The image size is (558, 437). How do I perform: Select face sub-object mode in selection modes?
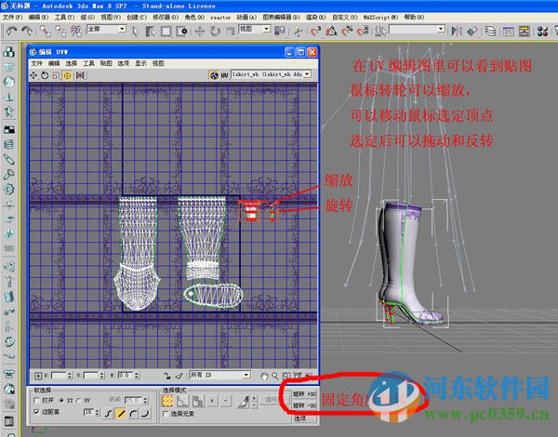(197, 401)
